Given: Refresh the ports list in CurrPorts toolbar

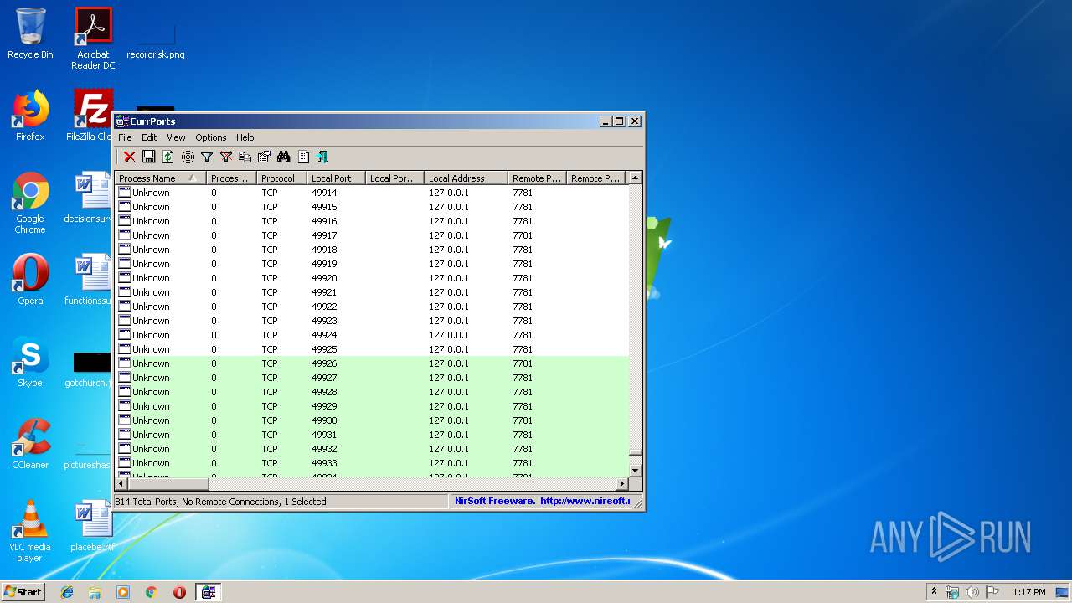Looking at the screenshot, I should 168,157.
